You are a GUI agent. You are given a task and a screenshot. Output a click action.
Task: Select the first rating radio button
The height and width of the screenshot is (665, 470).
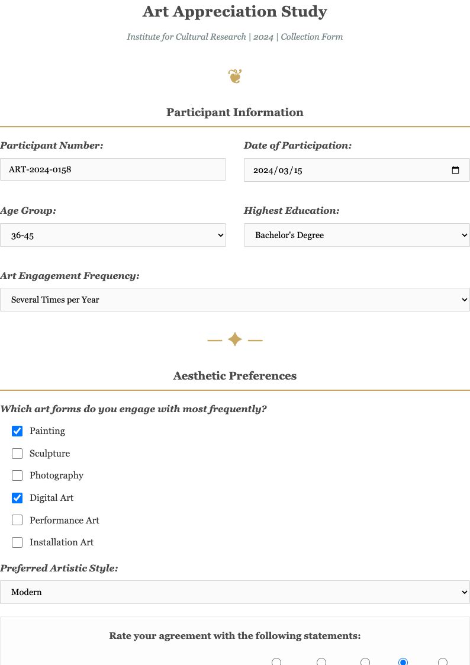coord(276,662)
